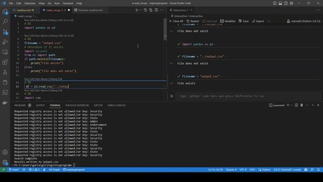
Task: Open the Debug Console panel tab
Action: [x=117, y=105]
